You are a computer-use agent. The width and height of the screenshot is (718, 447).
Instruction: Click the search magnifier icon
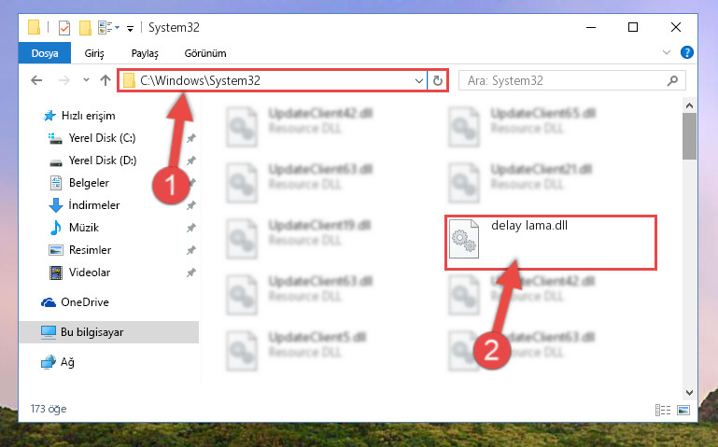point(672,81)
